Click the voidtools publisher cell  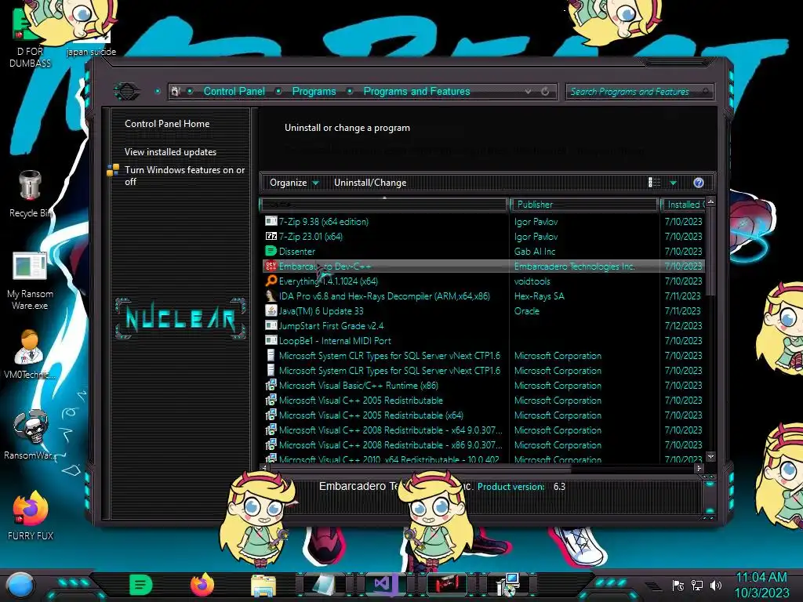532,281
